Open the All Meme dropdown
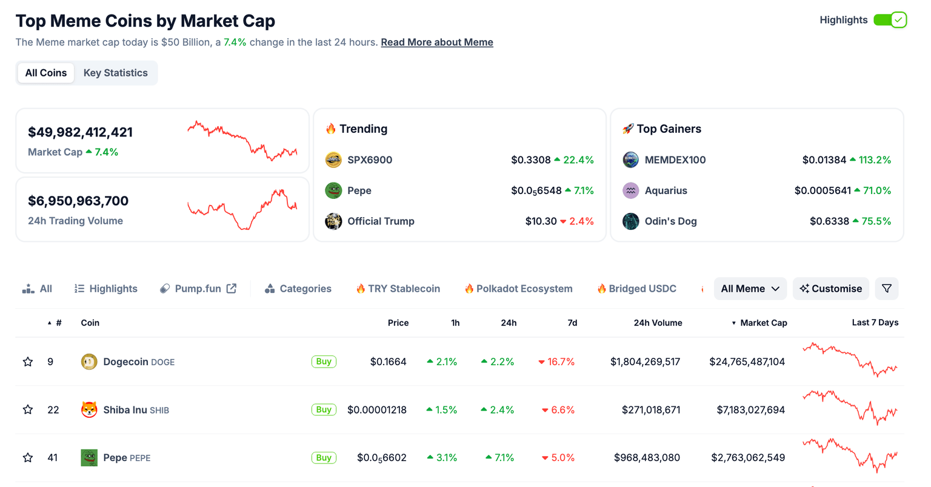 (750, 288)
